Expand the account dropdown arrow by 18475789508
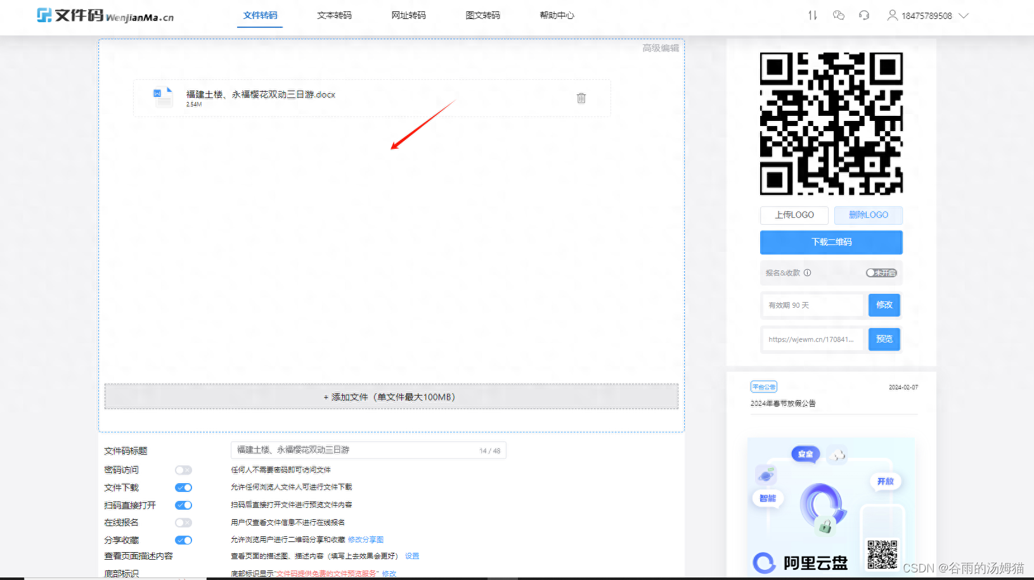Image resolution: width=1034 pixels, height=580 pixels. [964, 16]
